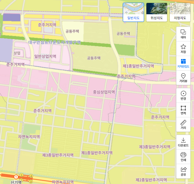Select the 반경 radius measurement tool
Image resolution: width=194 pixels, height=184 pixels.
point(183,95)
